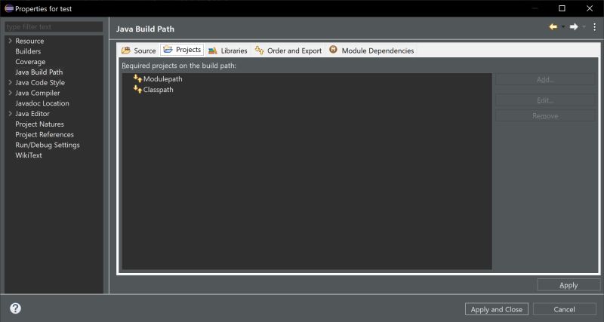Select Classpath in the build path list
Viewport: 604px width, 322px height.
[158, 89]
